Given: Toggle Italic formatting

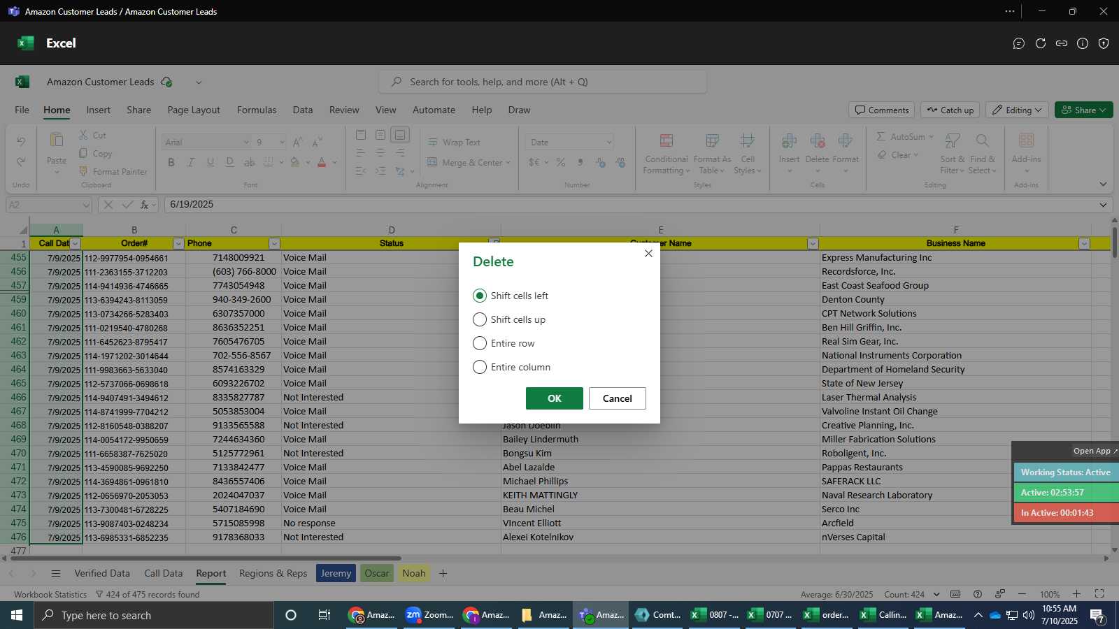Looking at the screenshot, I should pos(191,162).
